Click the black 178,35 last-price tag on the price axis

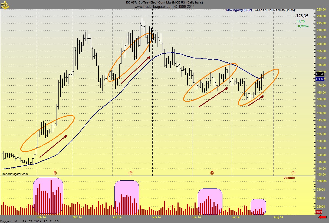[320, 74]
